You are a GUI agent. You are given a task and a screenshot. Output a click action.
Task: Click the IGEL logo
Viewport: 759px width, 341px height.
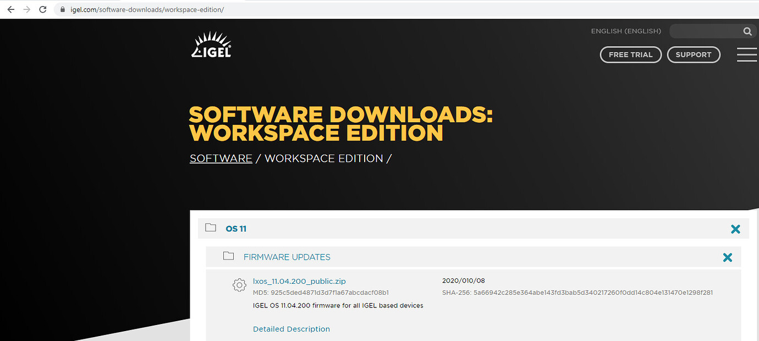coord(211,45)
